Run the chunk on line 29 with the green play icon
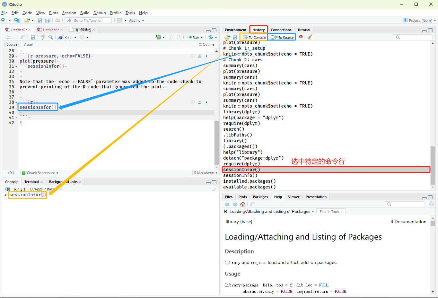Image resolution: width=438 pixels, height=298 pixels. tap(206, 56)
